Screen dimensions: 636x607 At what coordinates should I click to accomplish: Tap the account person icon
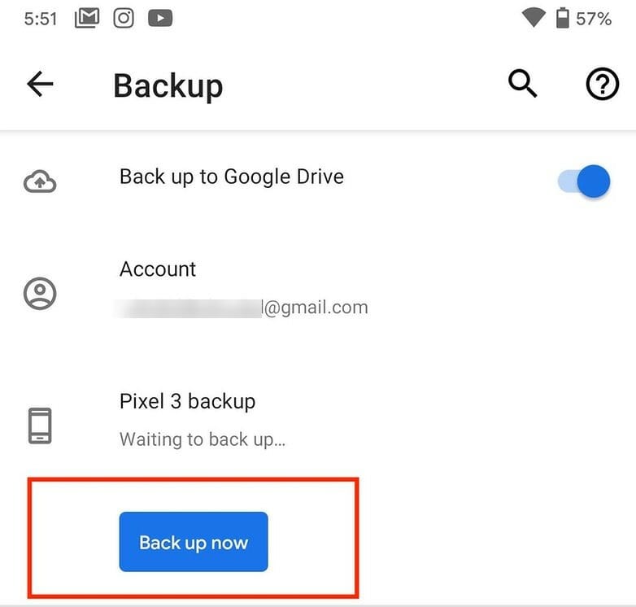40,294
